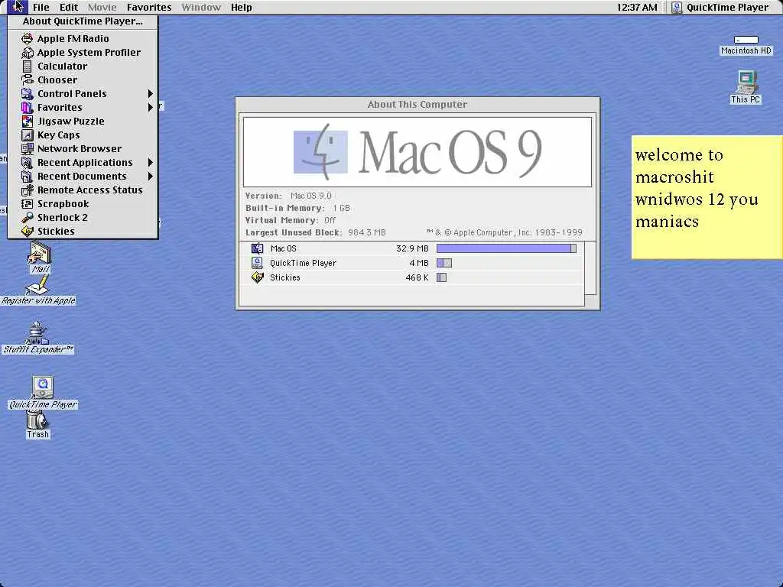Expand the Recent Documents submenu arrow

150,177
